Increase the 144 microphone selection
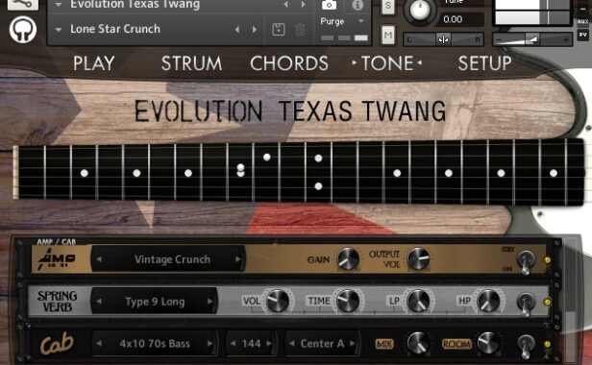This screenshot has width=592, height=365. 269,344
